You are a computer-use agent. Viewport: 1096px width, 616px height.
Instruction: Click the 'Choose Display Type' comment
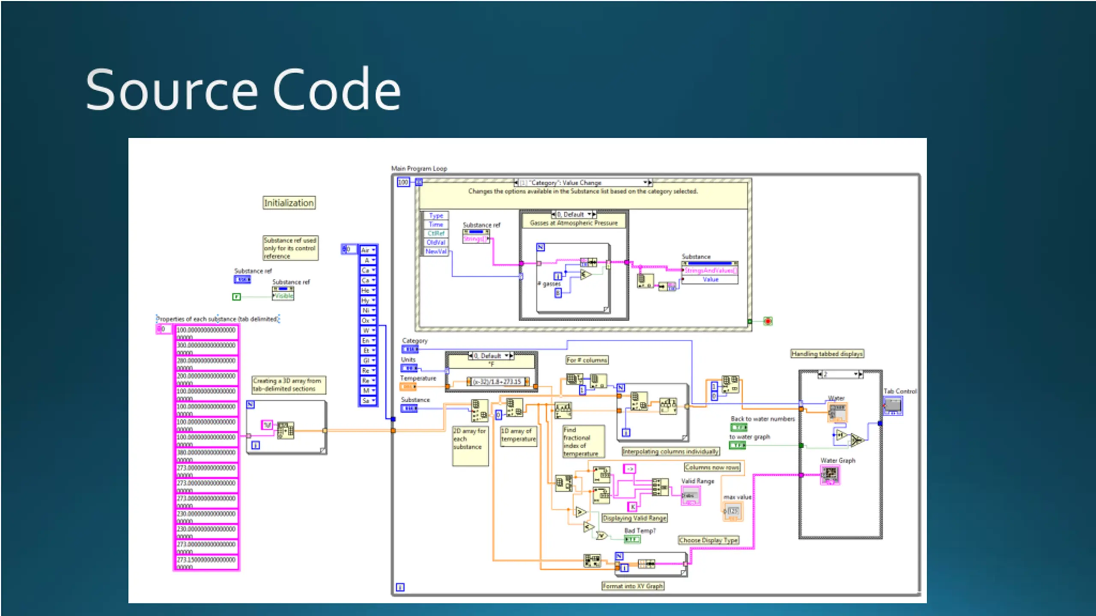pyautogui.click(x=709, y=540)
